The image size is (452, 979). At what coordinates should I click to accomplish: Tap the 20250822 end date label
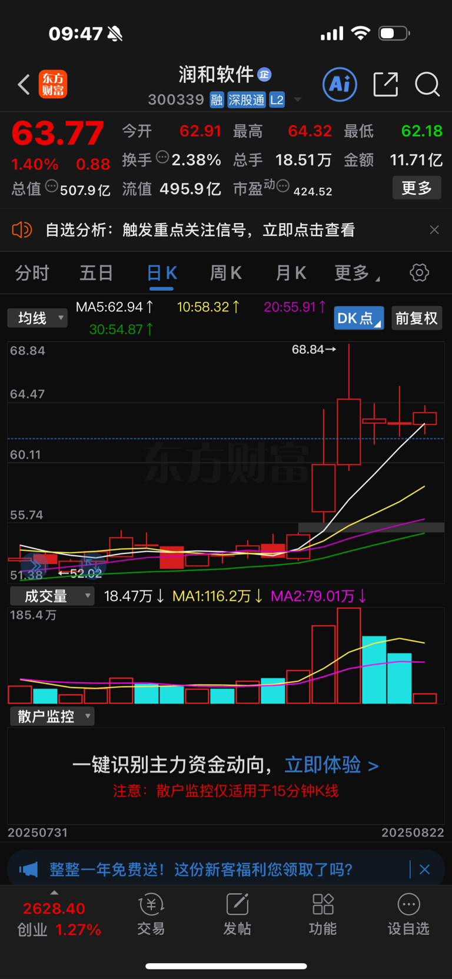pos(413,832)
